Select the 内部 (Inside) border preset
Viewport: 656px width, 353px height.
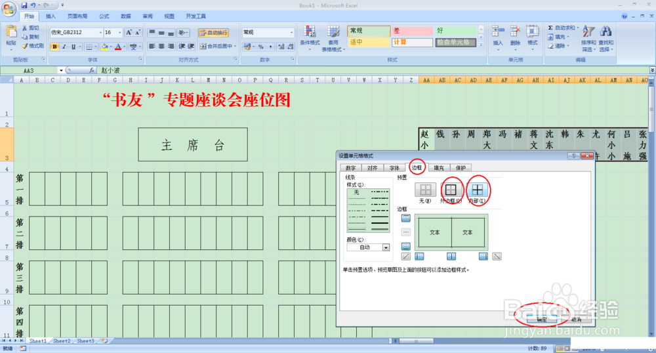[x=477, y=190]
